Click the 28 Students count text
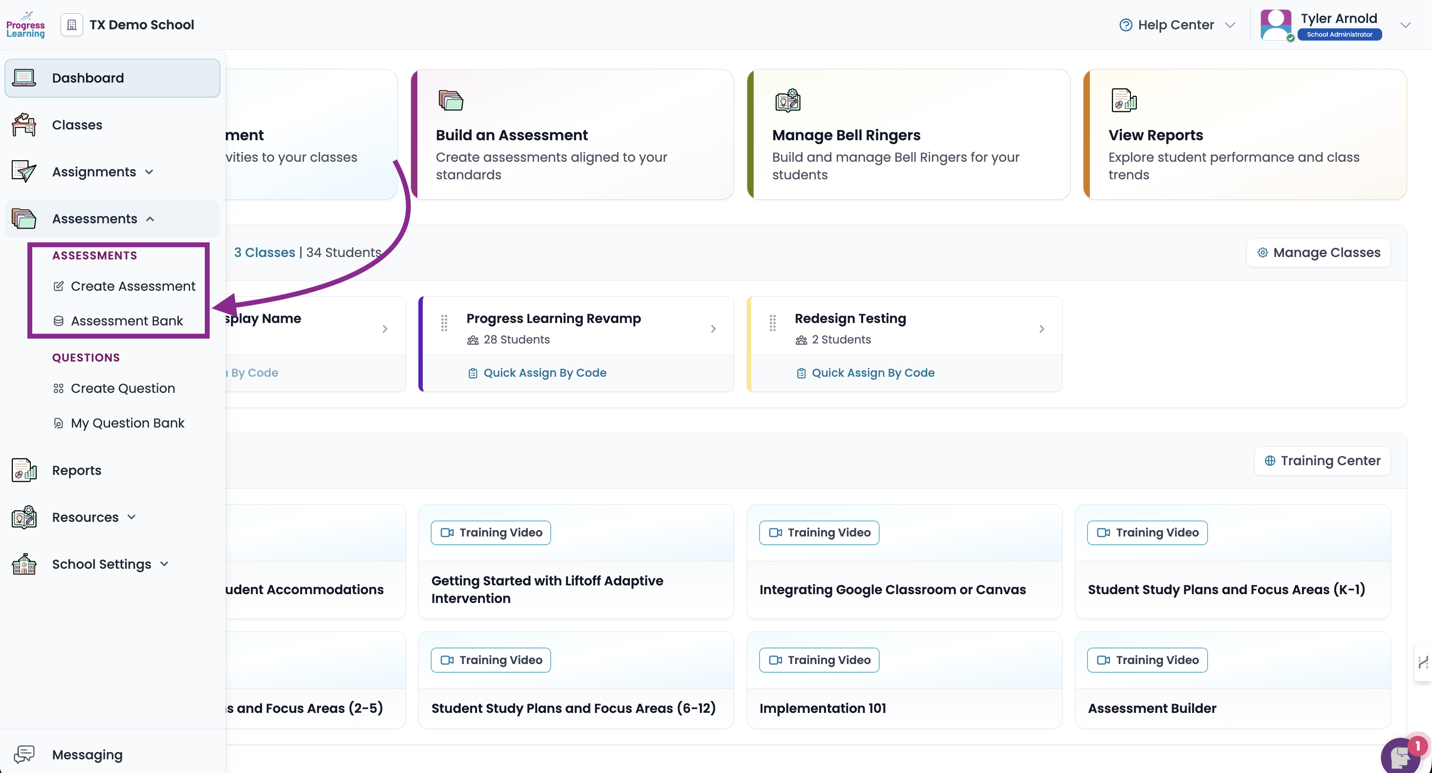Viewport: 1432px width, 773px height. [x=517, y=340]
